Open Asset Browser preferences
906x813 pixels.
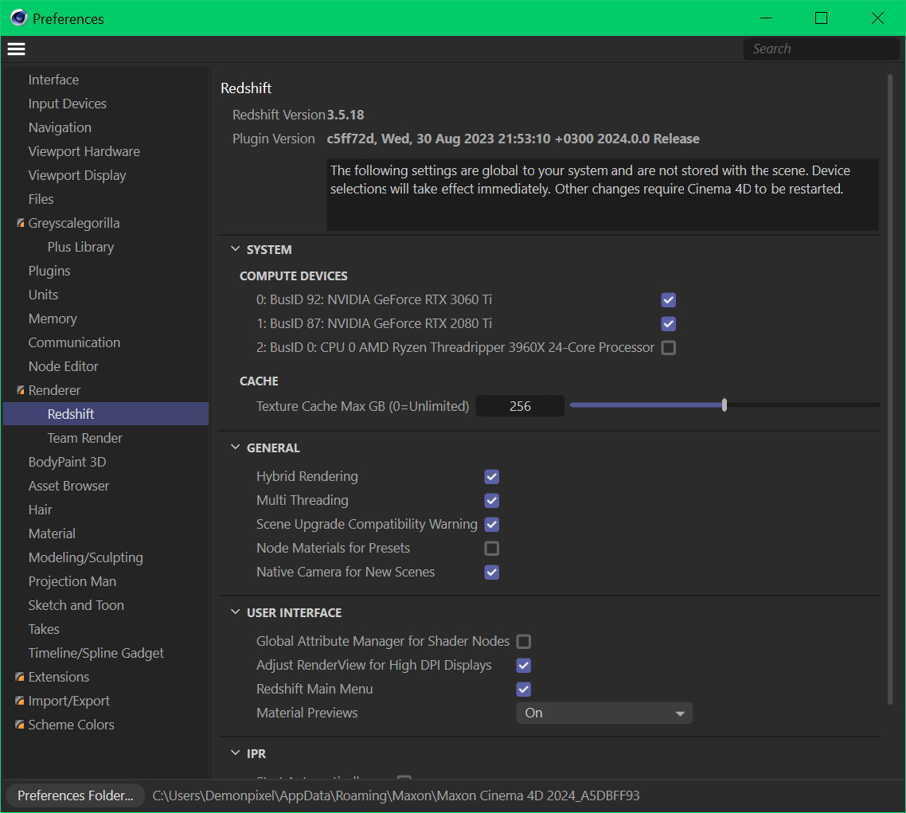[68, 486]
